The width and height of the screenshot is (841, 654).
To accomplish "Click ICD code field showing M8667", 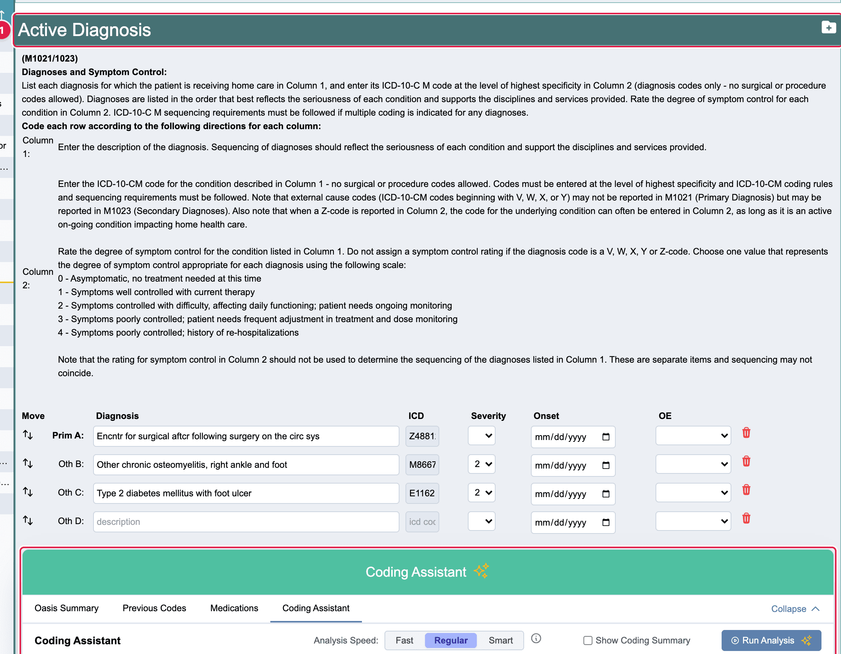I will [x=422, y=465].
